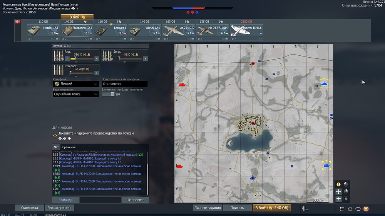Image resolution: width=385 pixels, height=216 pixels.
Task: Decrease Pzgr. ammo with minus button
Action: point(67,59)
